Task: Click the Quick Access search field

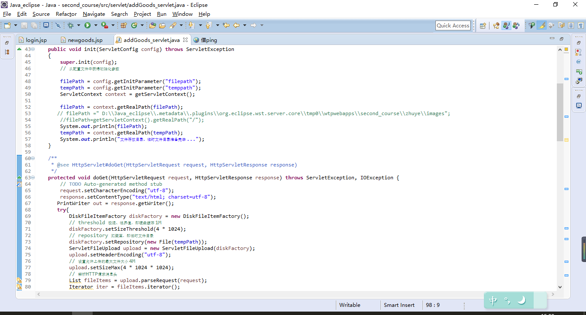Action: pos(453,26)
